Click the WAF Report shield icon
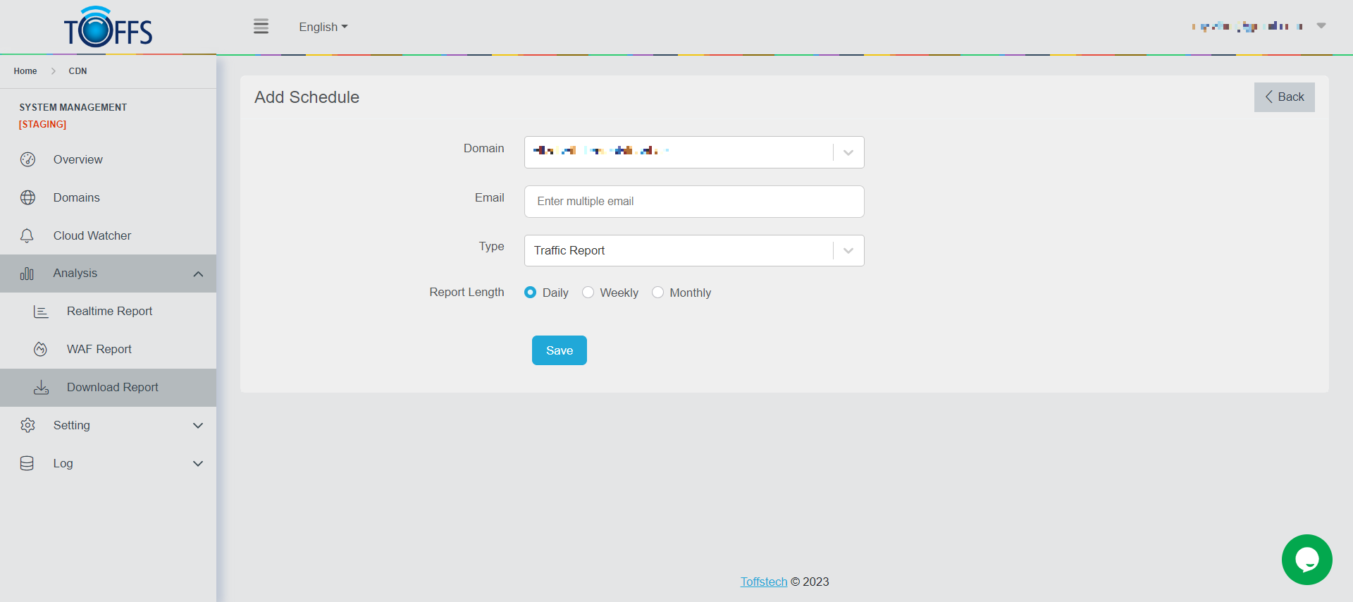The height and width of the screenshot is (602, 1353). pyautogui.click(x=41, y=350)
